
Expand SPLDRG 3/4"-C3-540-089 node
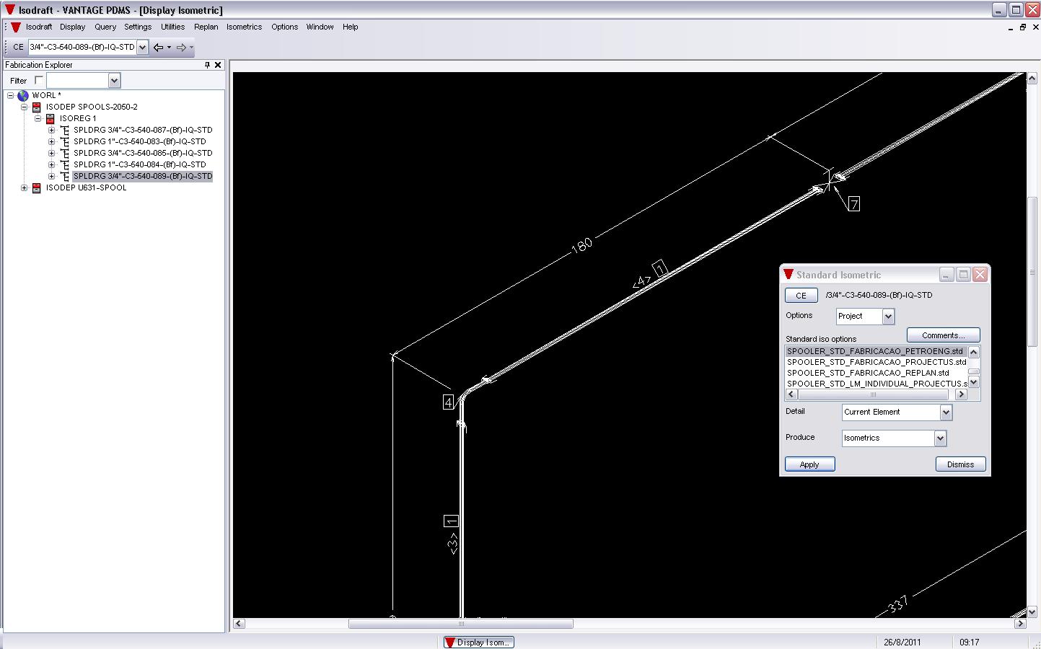(x=51, y=176)
